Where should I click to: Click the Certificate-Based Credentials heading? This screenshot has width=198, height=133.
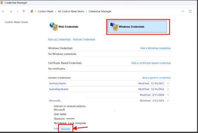[x=65, y=63]
